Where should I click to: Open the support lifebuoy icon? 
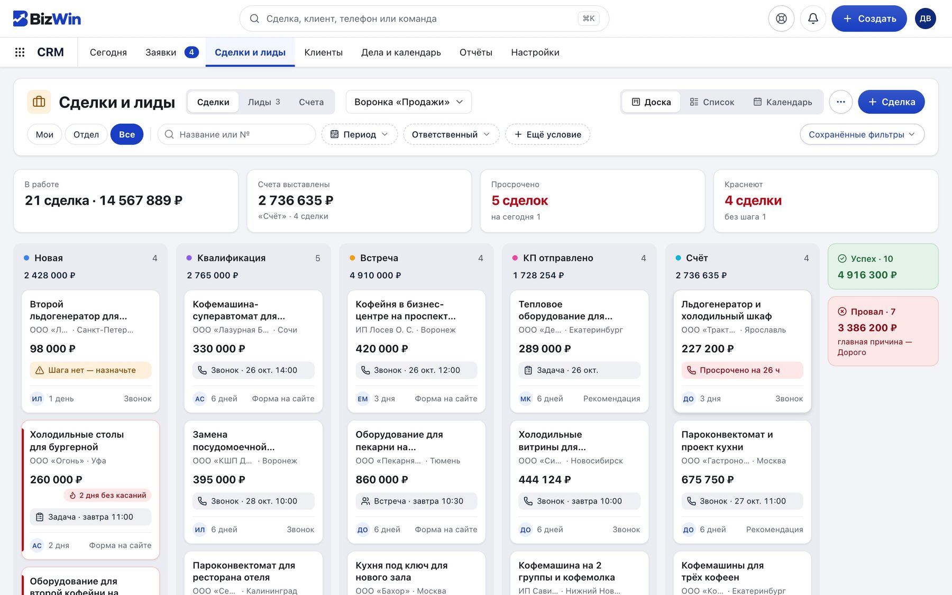pos(781,19)
